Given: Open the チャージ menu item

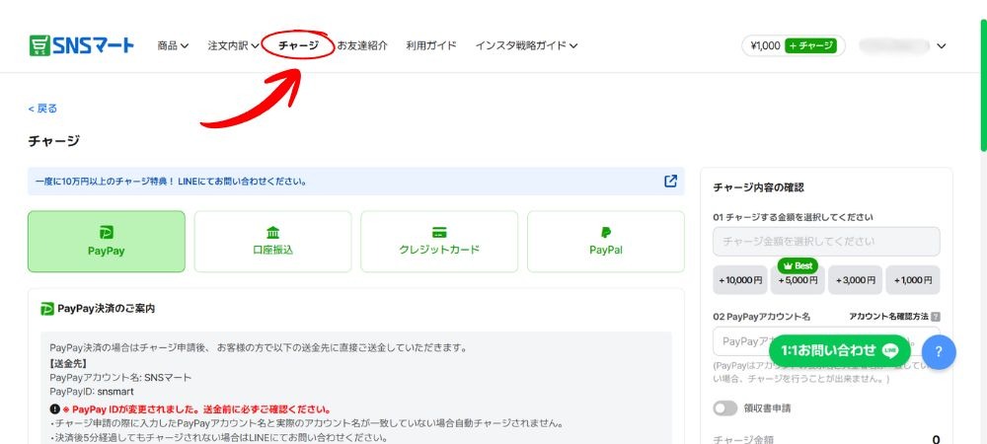Looking at the screenshot, I should click(x=299, y=45).
